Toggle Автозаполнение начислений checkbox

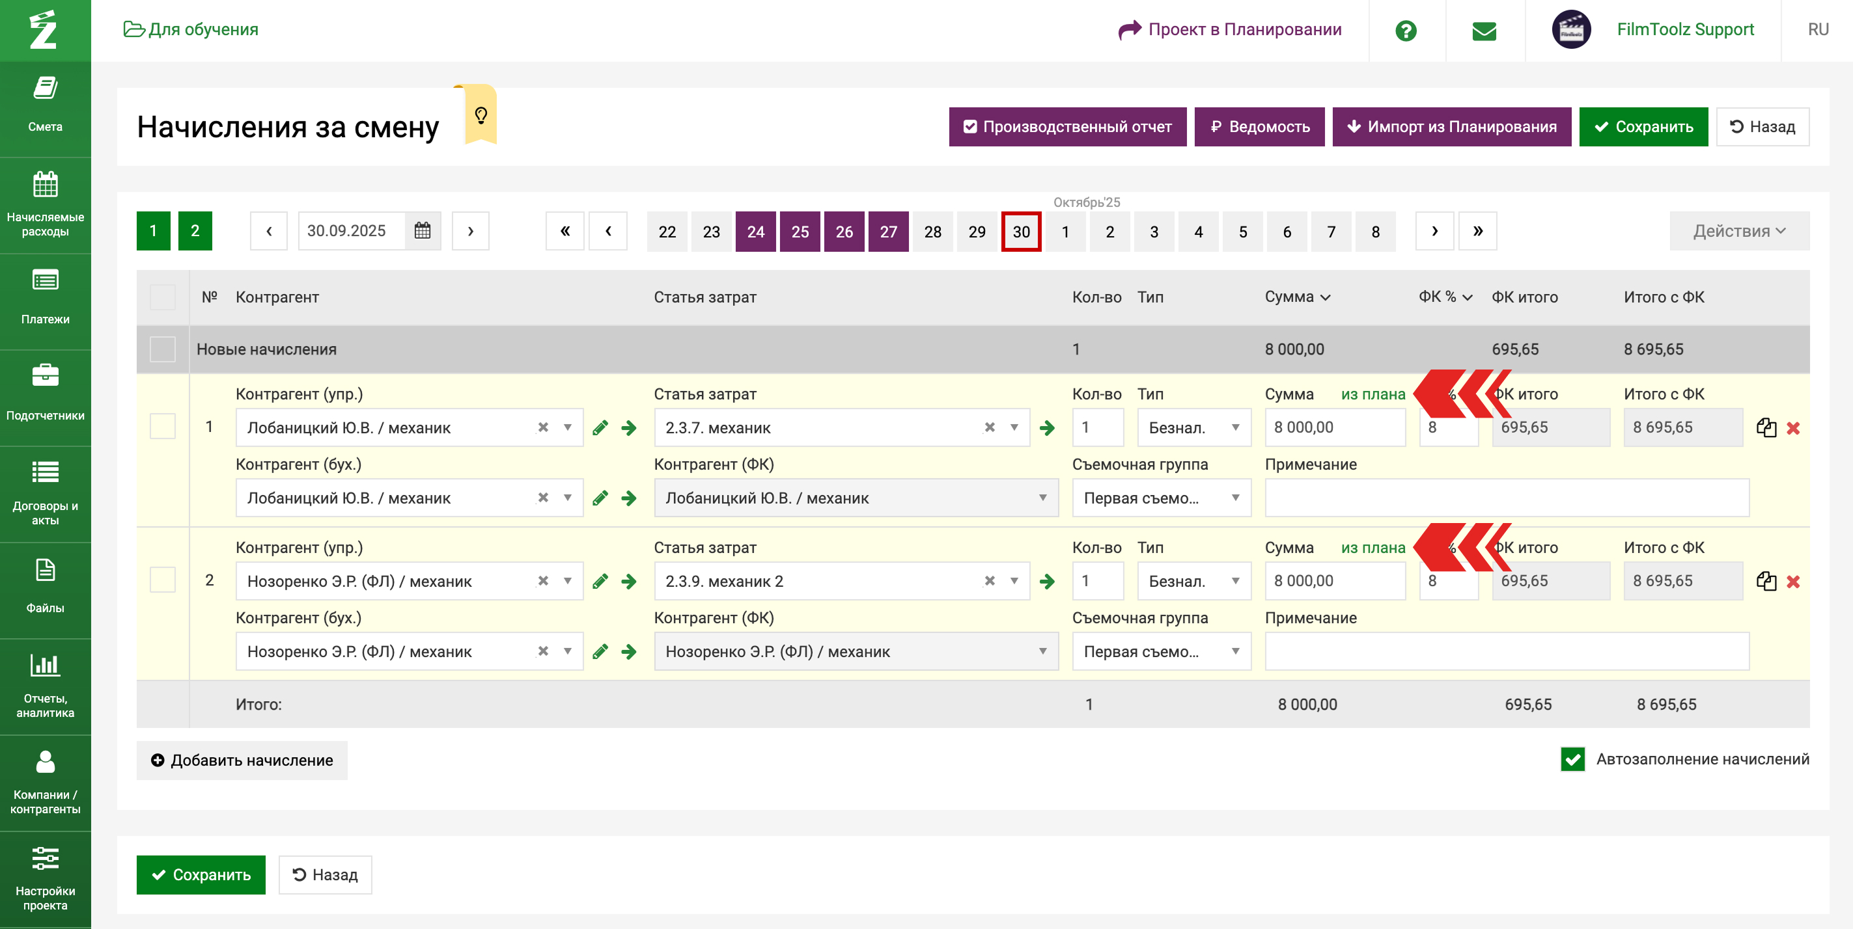click(x=1572, y=759)
